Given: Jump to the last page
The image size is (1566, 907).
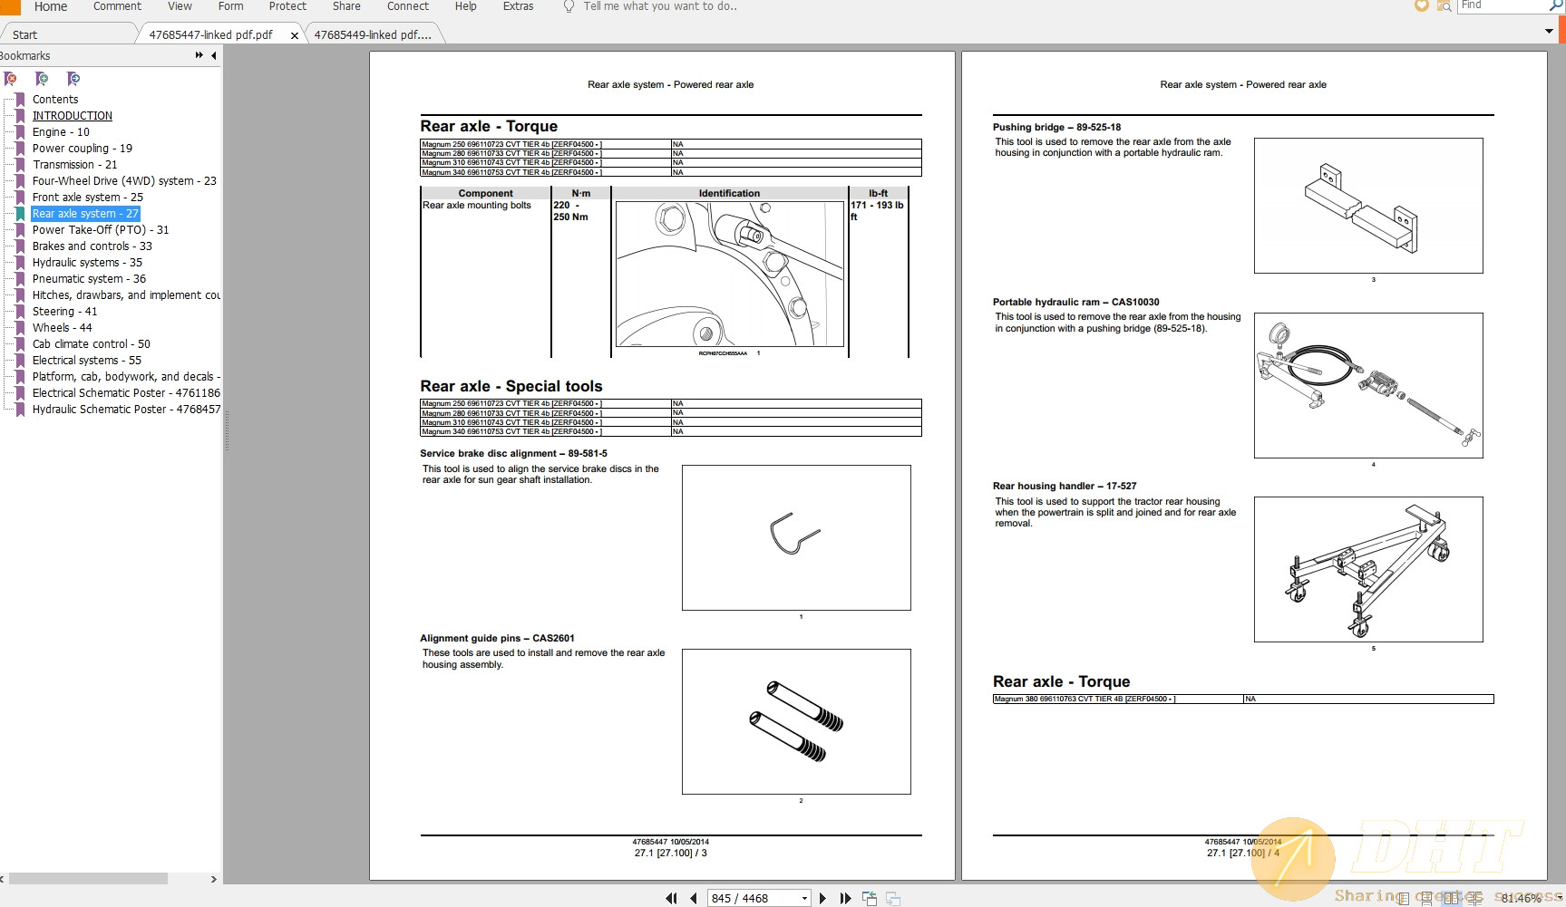Looking at the screenshot, I should (845, 897).
